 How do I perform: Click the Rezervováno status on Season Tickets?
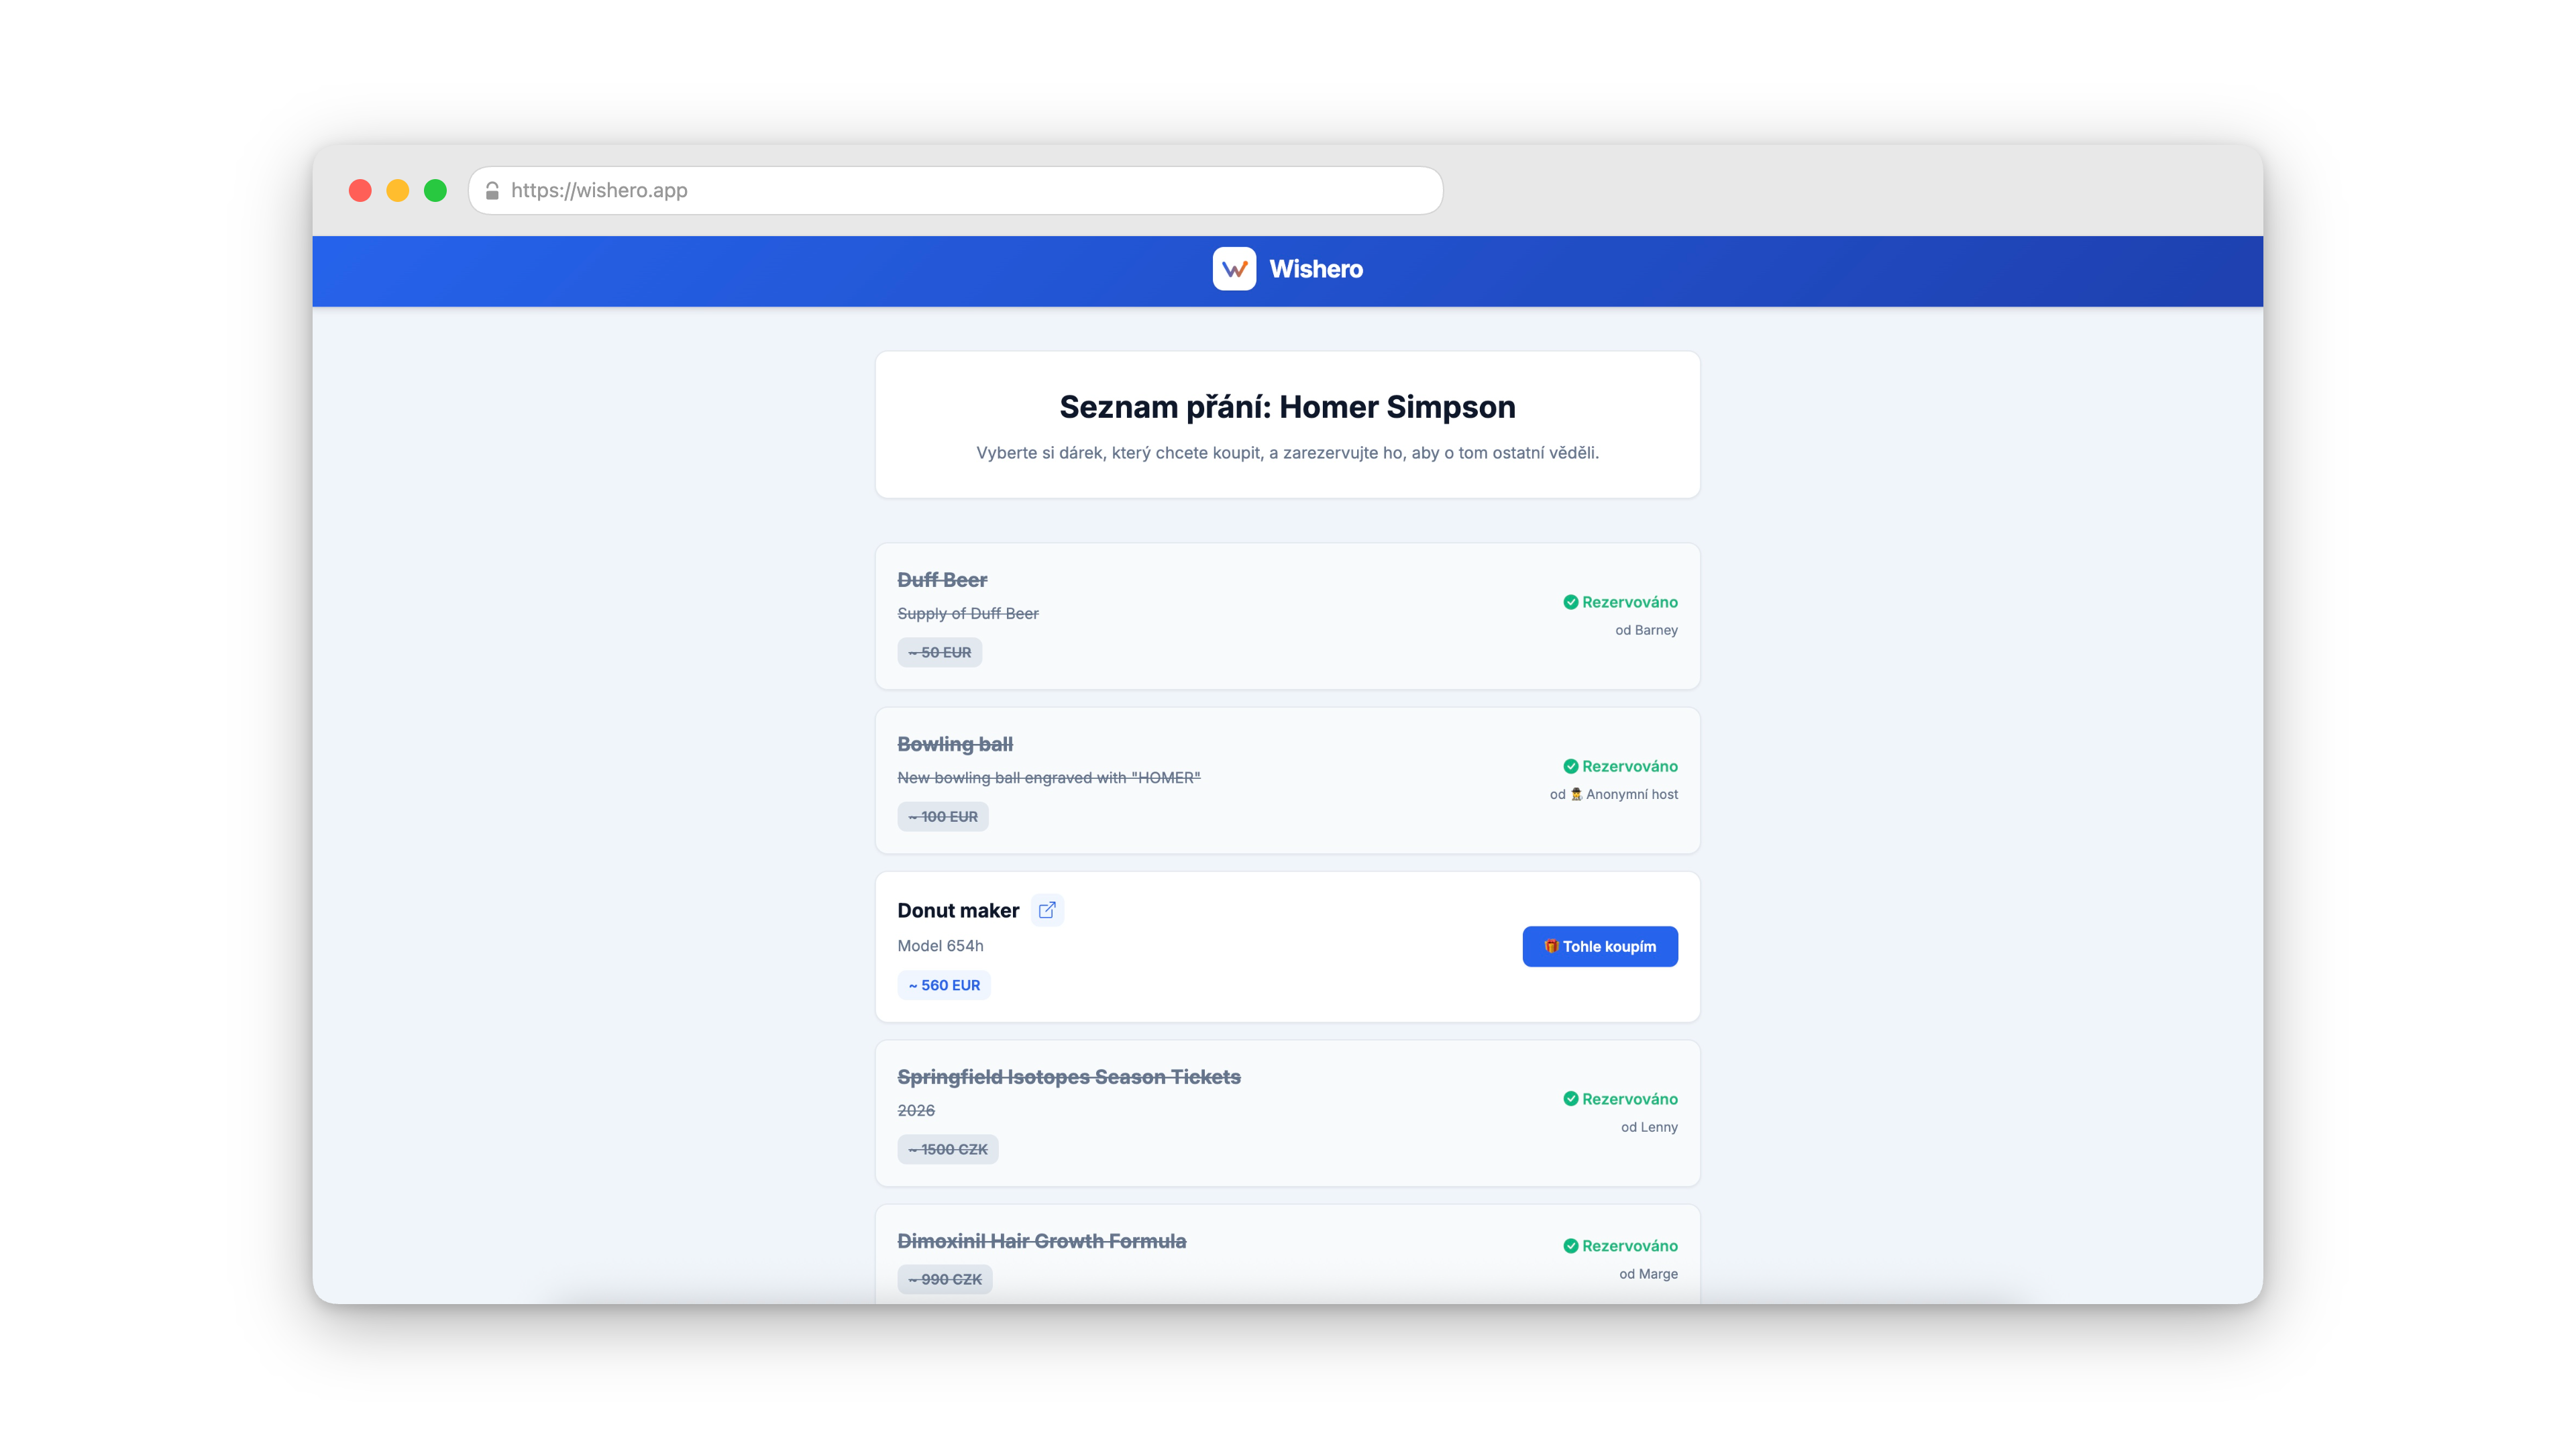coord(1630,1099)
